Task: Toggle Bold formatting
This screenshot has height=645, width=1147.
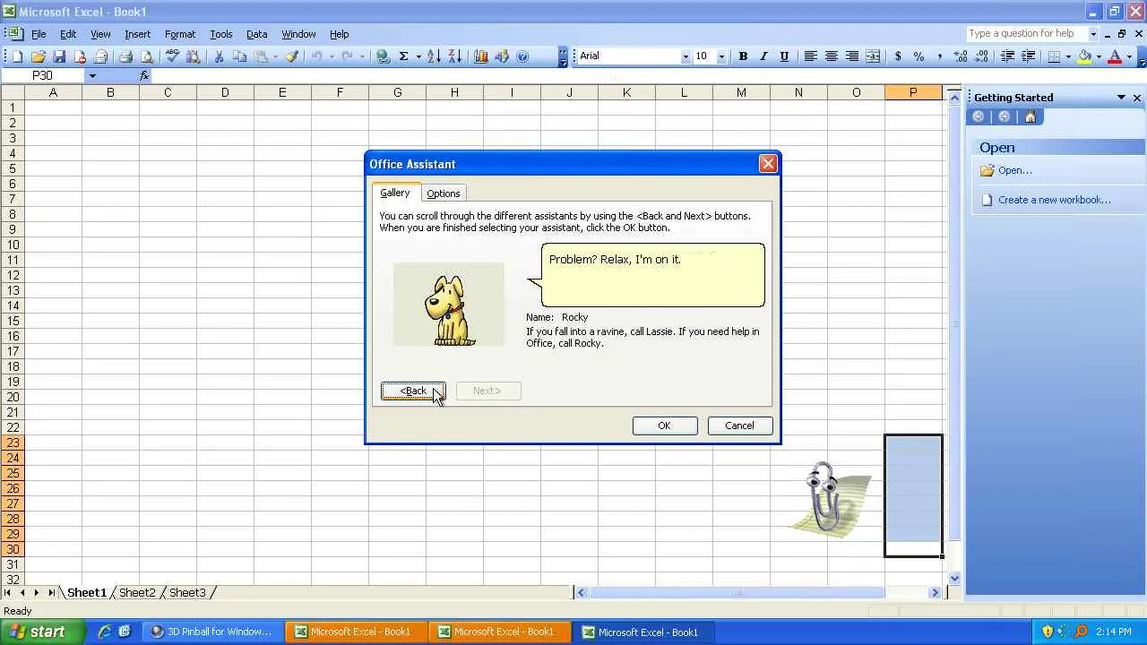Action: [743, 56]
